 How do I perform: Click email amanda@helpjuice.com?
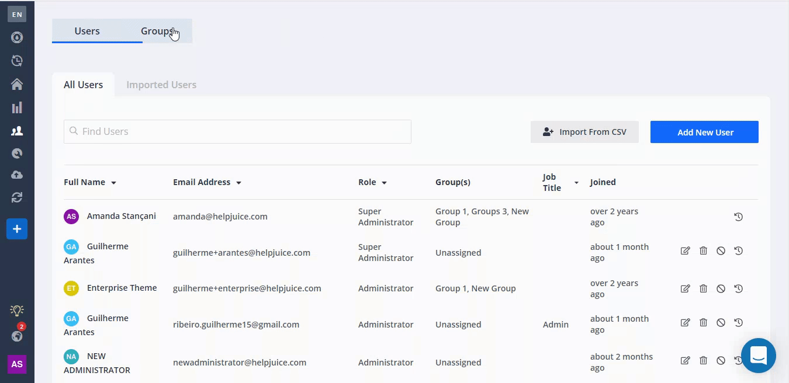(x=220, y=217)
